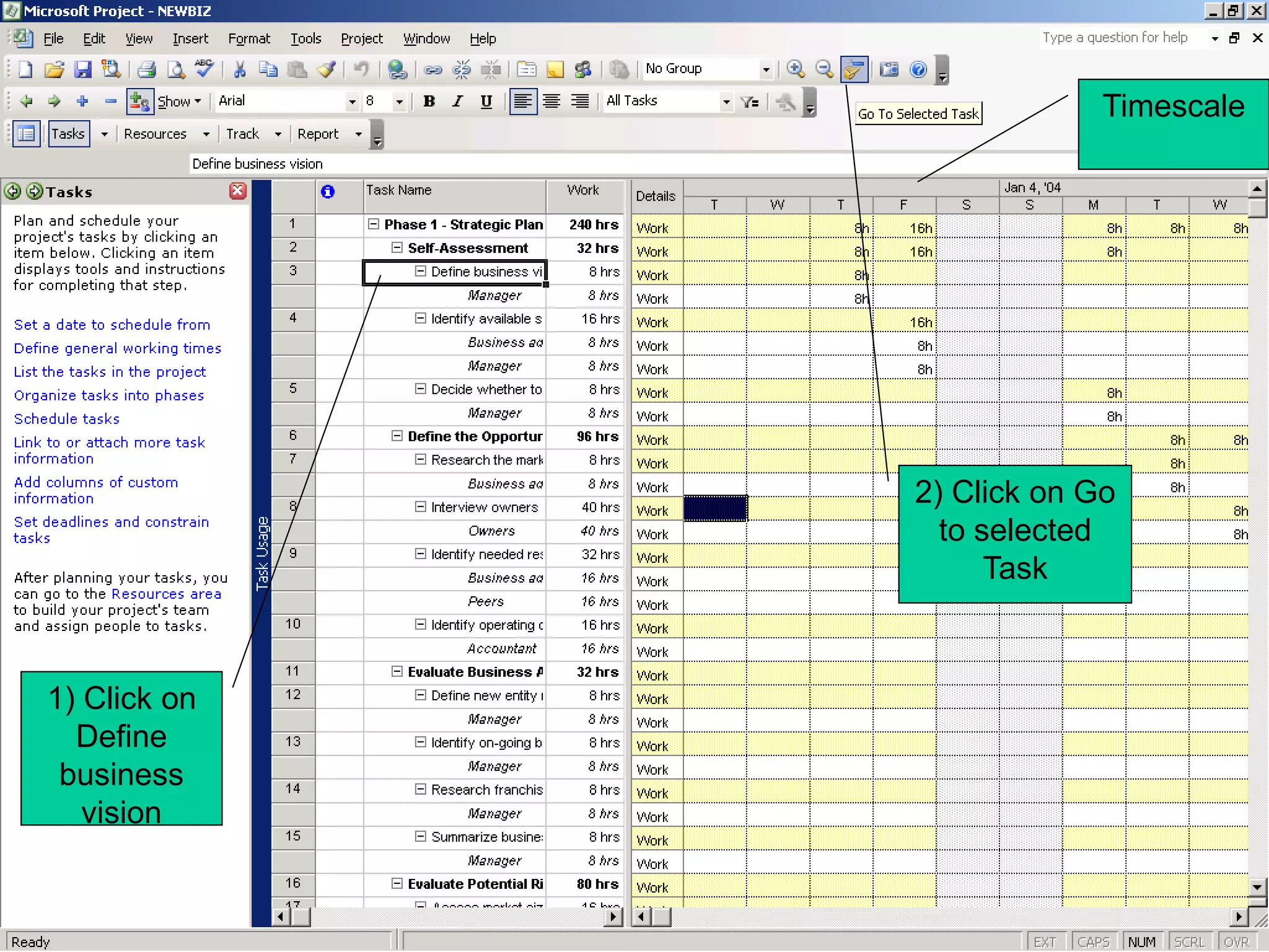Click the Format Painter brush icon
This screenshot has height=952, width=1269.
327,69
